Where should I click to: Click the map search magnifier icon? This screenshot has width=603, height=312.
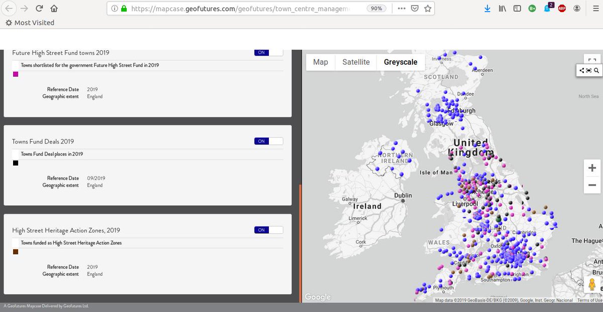tap(596, 71)
